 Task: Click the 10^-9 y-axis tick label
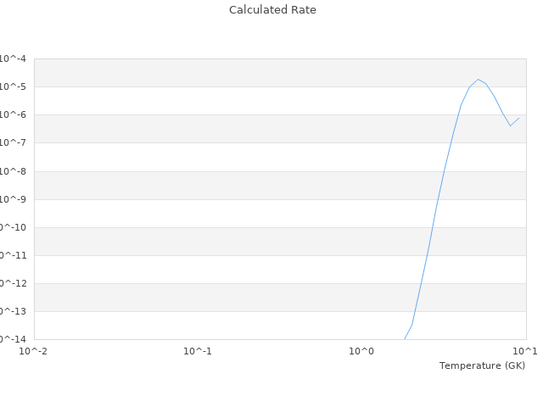[x=12, y=199]
